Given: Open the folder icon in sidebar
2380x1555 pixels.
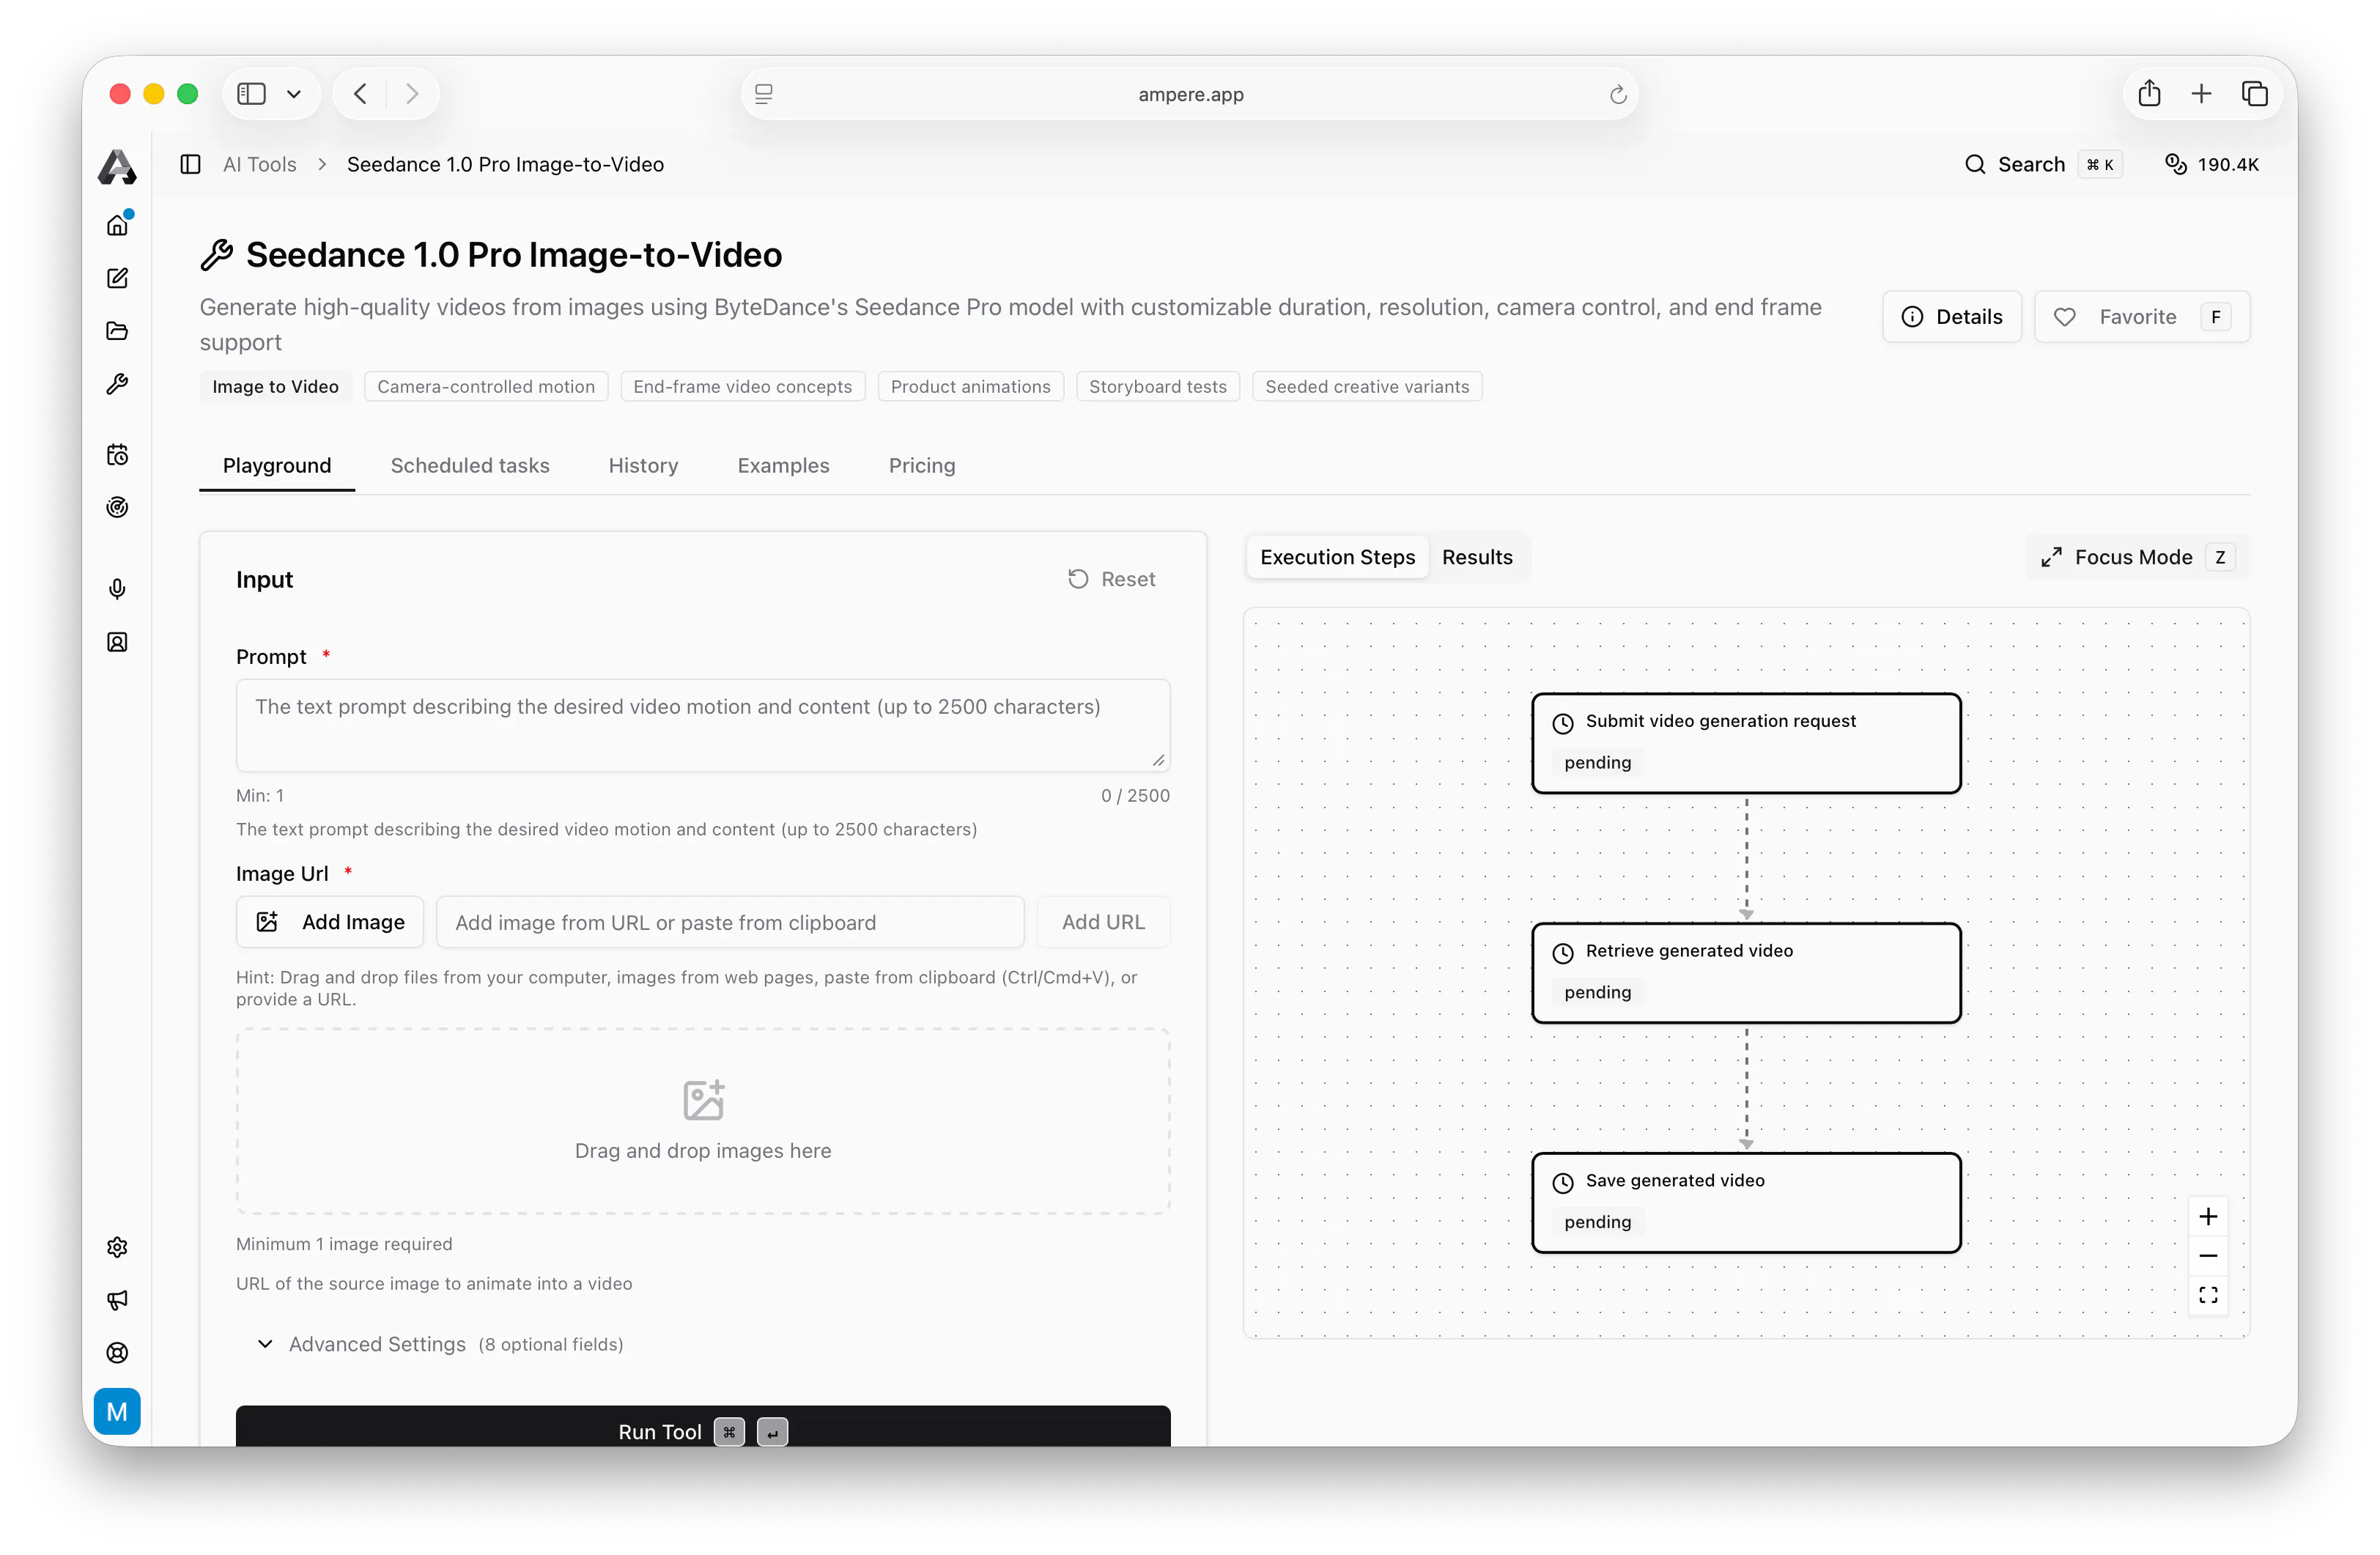Looking at the screenshot, I should coord(117,331).
